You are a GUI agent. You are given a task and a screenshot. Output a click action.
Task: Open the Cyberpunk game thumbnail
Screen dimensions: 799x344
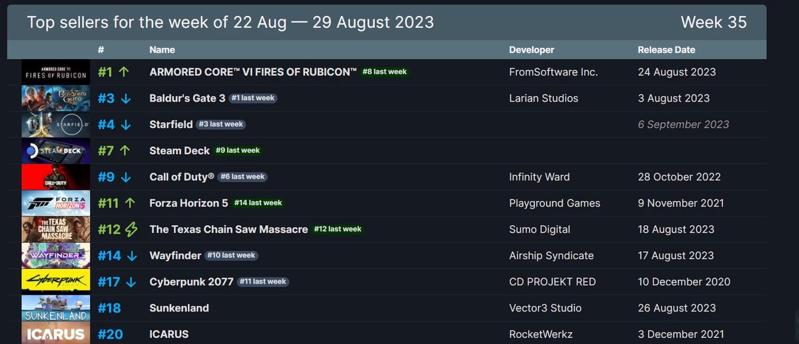pos(55,282)
